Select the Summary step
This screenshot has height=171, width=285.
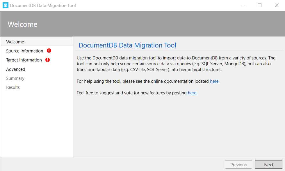(x=15, y=78)
